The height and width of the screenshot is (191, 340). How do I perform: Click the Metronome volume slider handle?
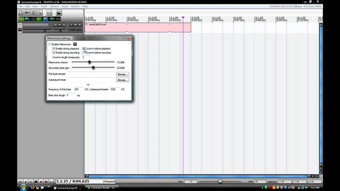tap(89, 62)
